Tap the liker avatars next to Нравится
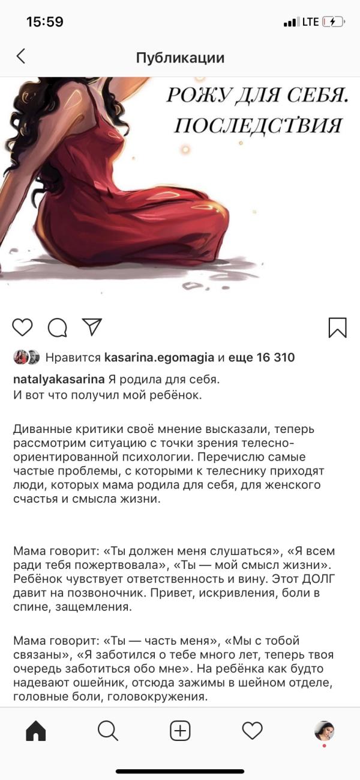Screen dimensions: 360x780 [26, 357]
